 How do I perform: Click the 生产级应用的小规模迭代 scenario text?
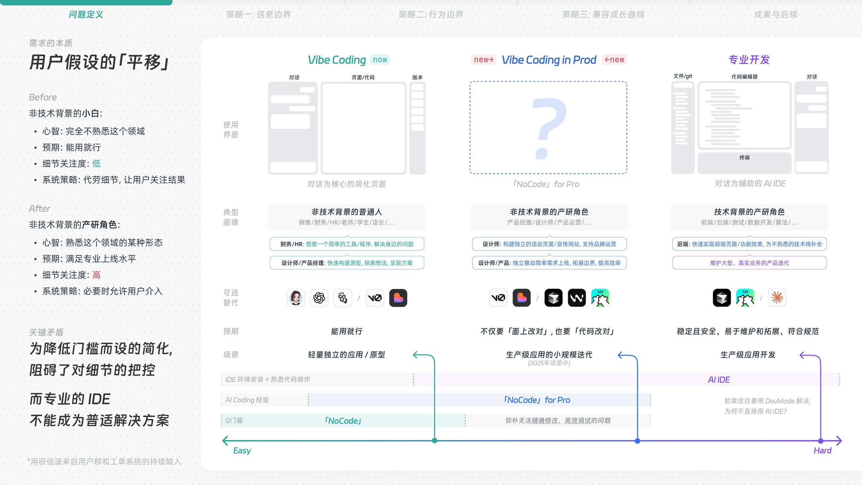[549, 355]
